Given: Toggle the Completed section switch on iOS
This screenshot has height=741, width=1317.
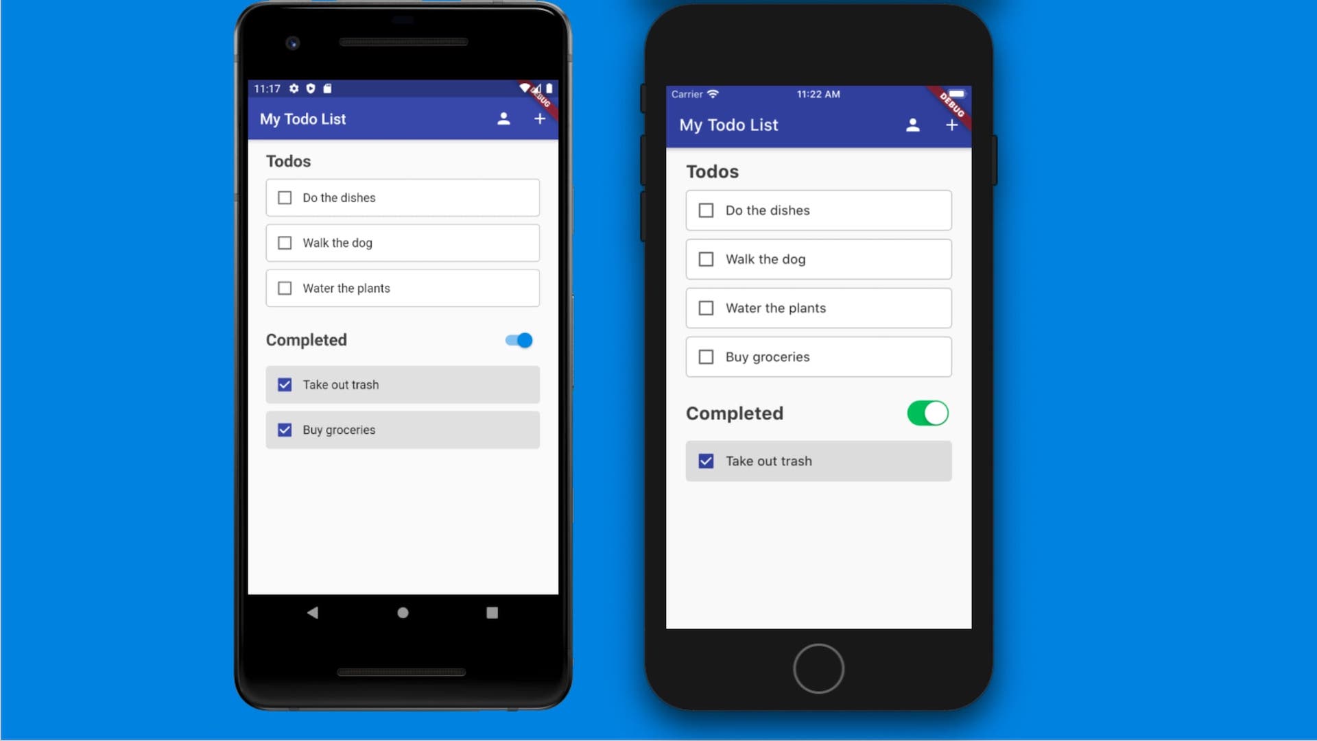Looking at the screenshot, I should 928,413.
